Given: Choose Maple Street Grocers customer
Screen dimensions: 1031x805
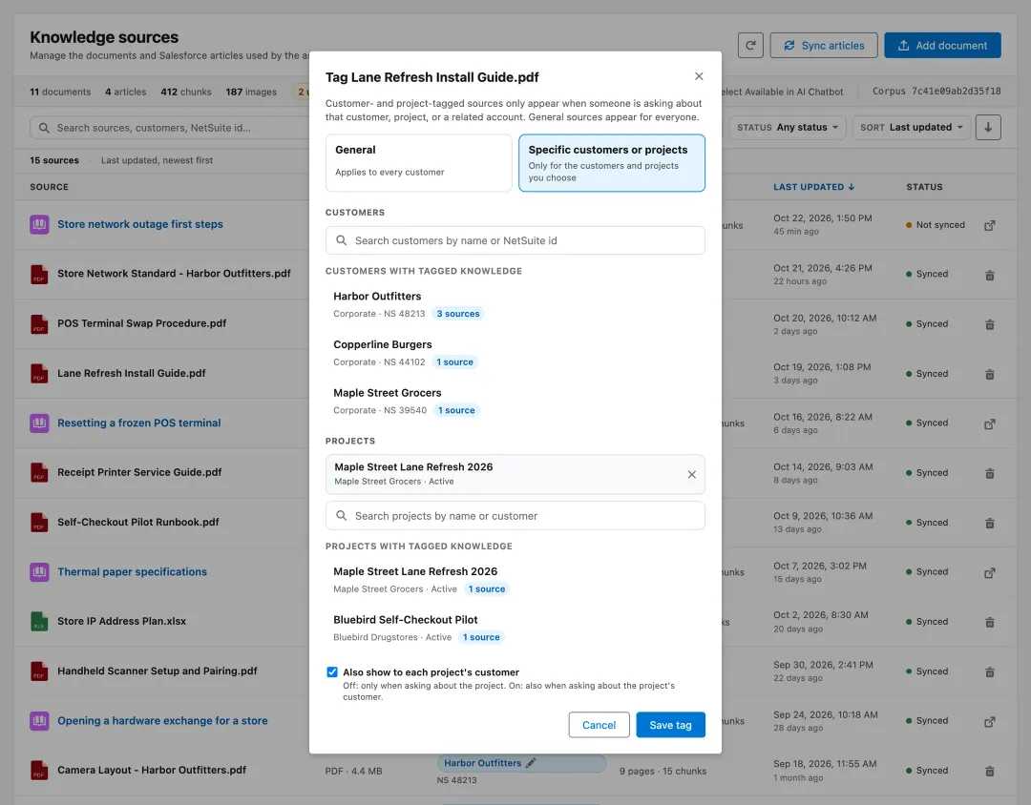Looking at the screenshot, I should coord(515,401).
